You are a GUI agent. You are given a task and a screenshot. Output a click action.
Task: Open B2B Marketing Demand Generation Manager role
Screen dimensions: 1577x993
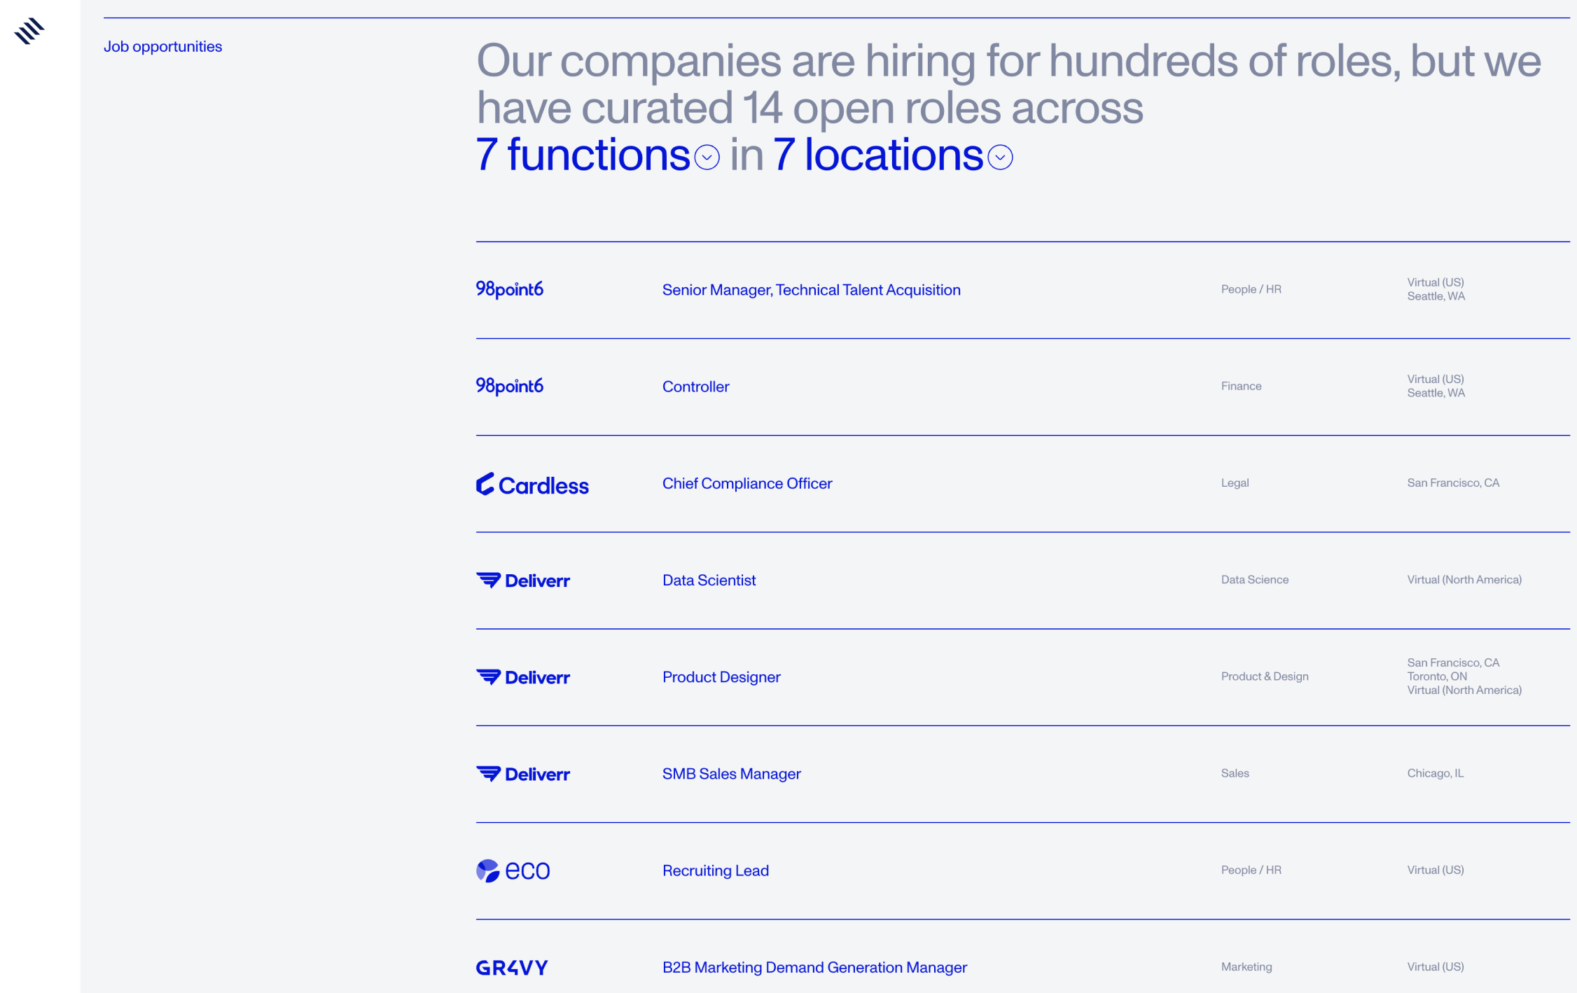coord(814,967)
